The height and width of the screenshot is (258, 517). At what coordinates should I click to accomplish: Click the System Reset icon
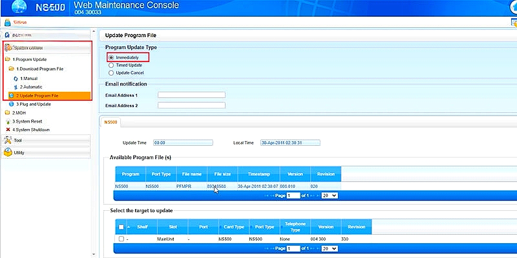(x=8, y=121)
